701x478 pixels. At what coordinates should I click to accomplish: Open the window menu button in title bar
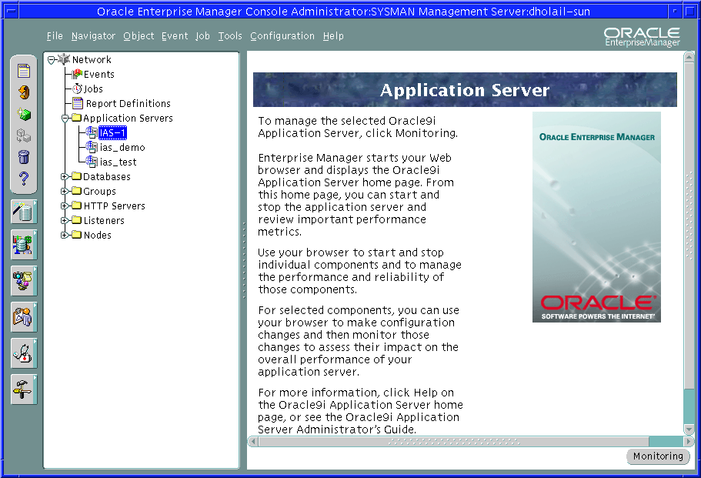pos(10,12)
